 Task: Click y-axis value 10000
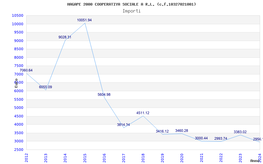coord(18,24)
